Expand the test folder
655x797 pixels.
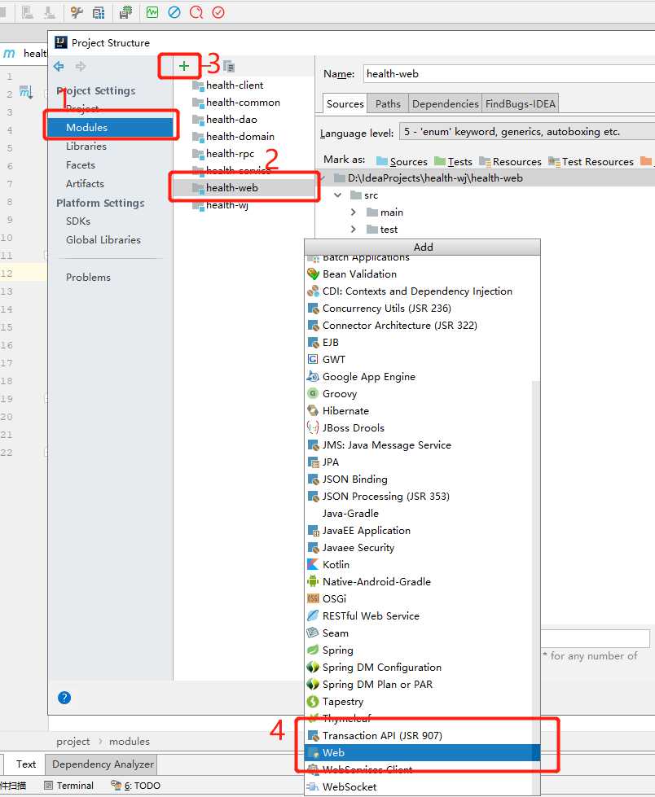click(353, 230)
